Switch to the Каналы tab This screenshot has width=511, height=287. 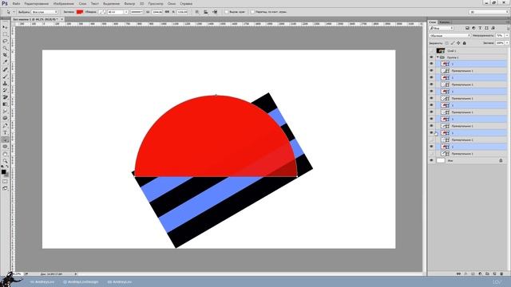click(x=444, y=22)
